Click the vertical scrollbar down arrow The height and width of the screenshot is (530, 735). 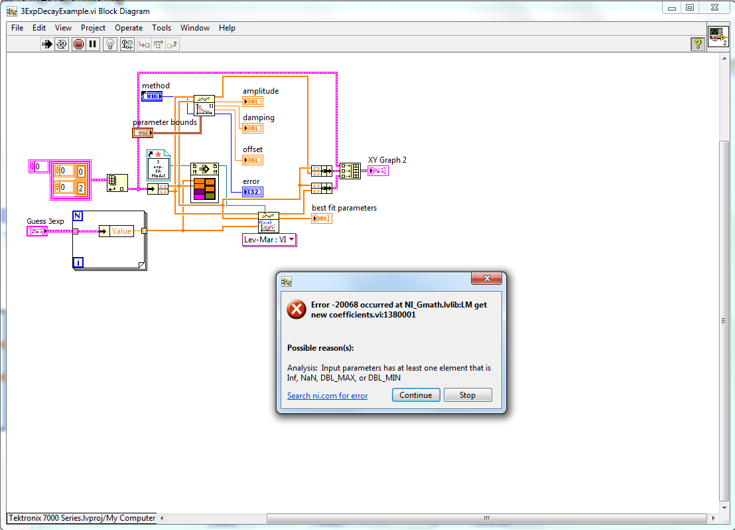[x=724, y=507]
